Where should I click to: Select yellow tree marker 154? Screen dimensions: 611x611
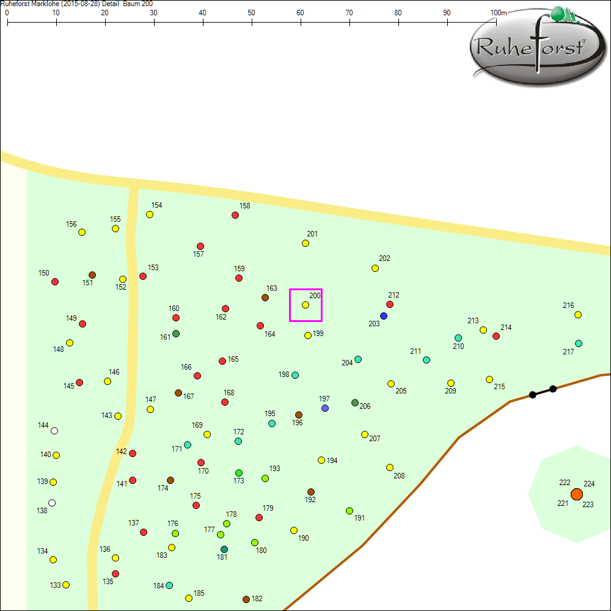point(150,214)
